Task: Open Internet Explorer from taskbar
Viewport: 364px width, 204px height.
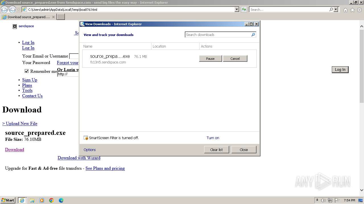Action: pos(22,200)
